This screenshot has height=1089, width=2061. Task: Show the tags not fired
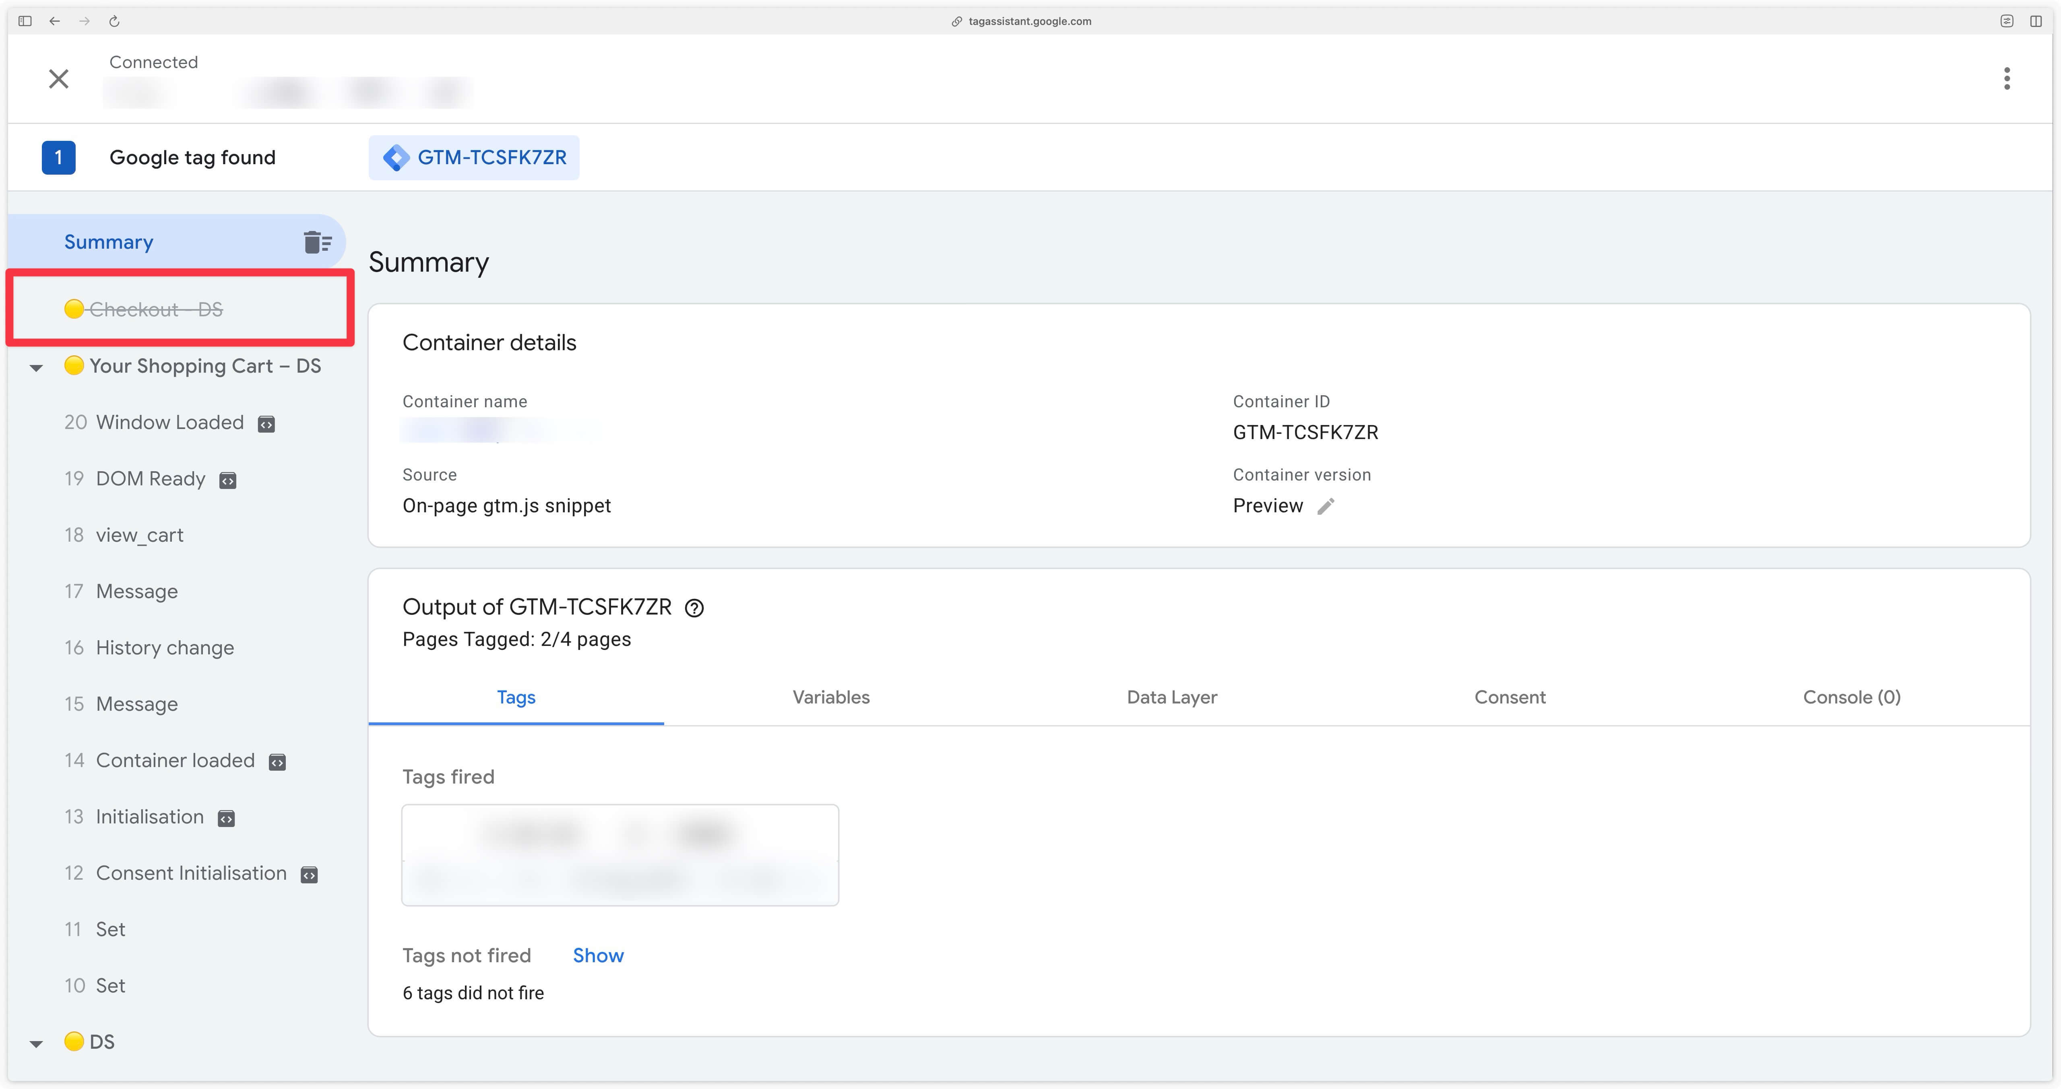pos(598,955)
